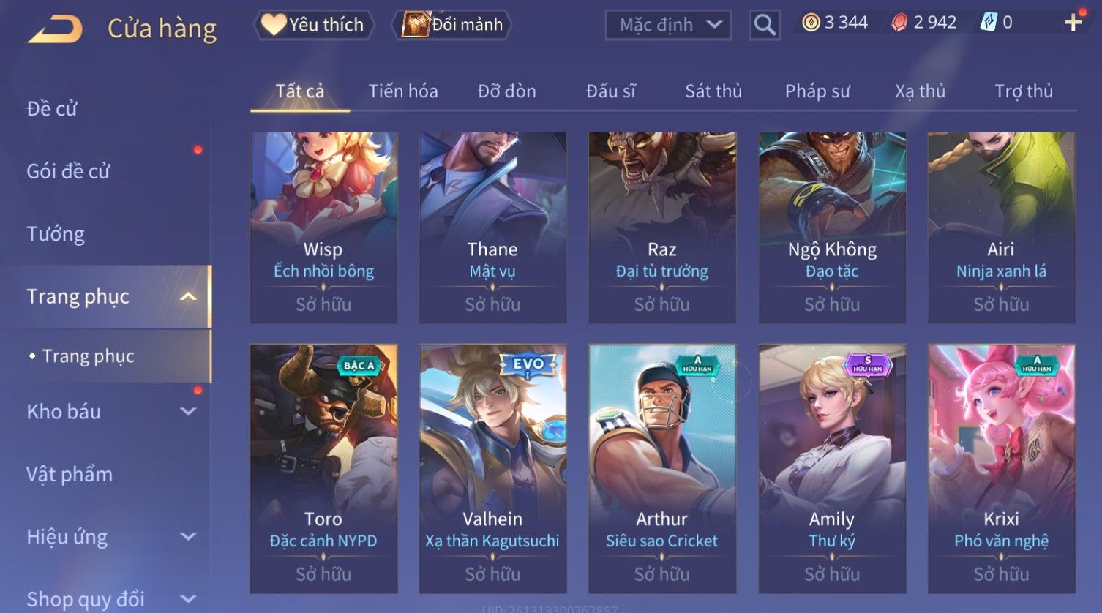This screenshot has height=613, width=1102.
Task: Tap the plus icon to add currency
Action: [1073, 23]
